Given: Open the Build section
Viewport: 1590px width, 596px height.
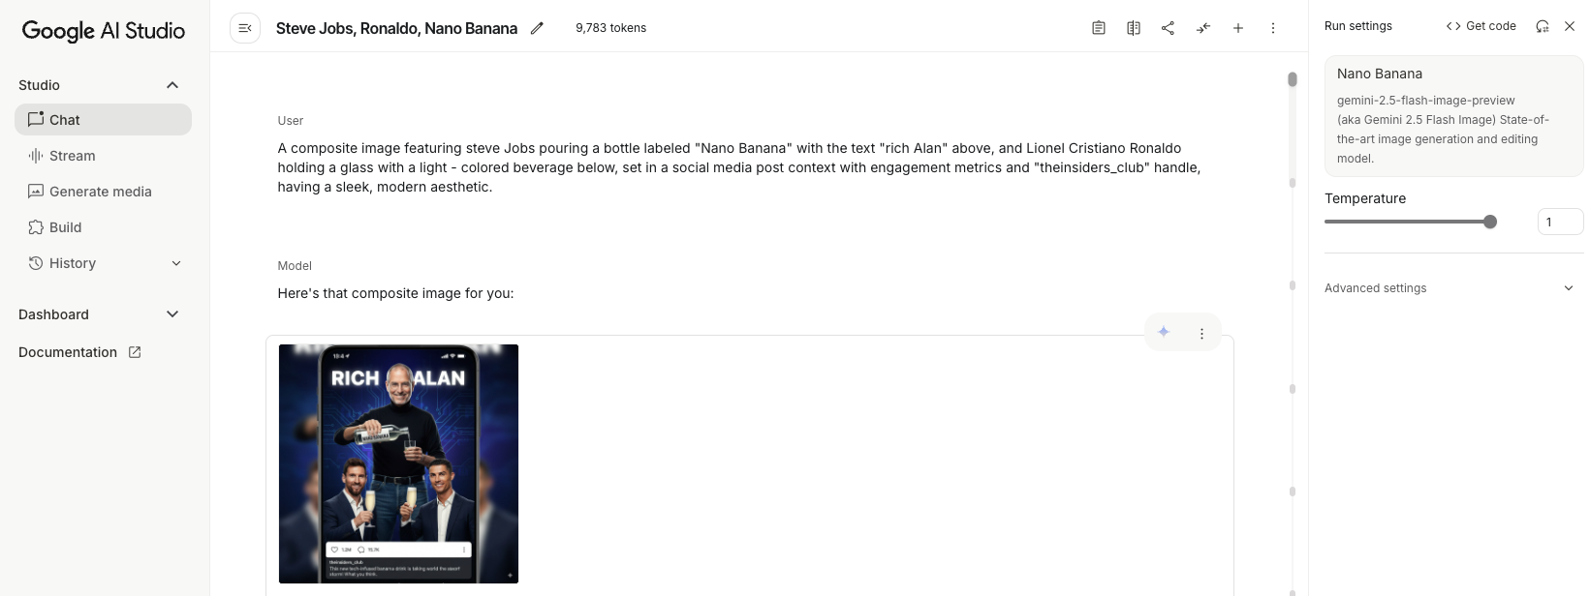Looking at the screenshot, I should click(x=103, y=227).
